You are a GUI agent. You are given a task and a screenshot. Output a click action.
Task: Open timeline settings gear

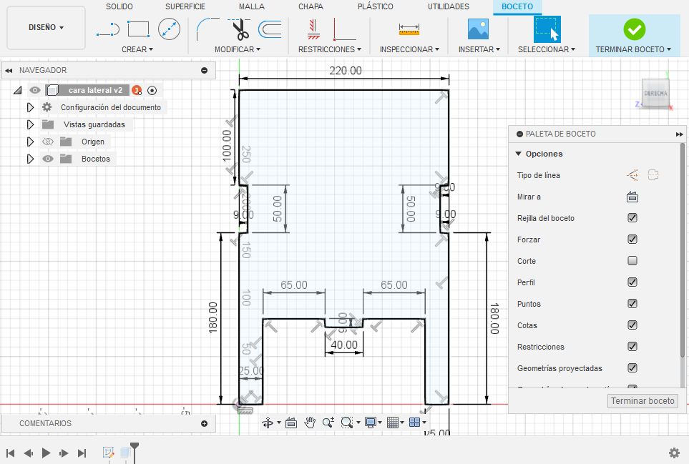(x=674, y=453)
